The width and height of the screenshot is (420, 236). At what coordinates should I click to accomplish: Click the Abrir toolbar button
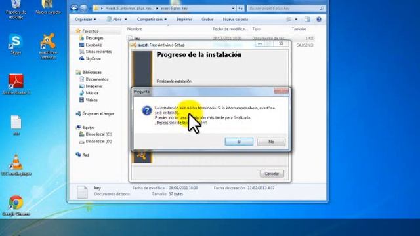point(114,19)
